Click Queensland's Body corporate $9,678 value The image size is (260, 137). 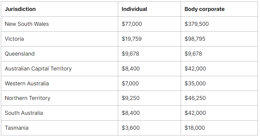pyautogui.click(x=193, y=54)
